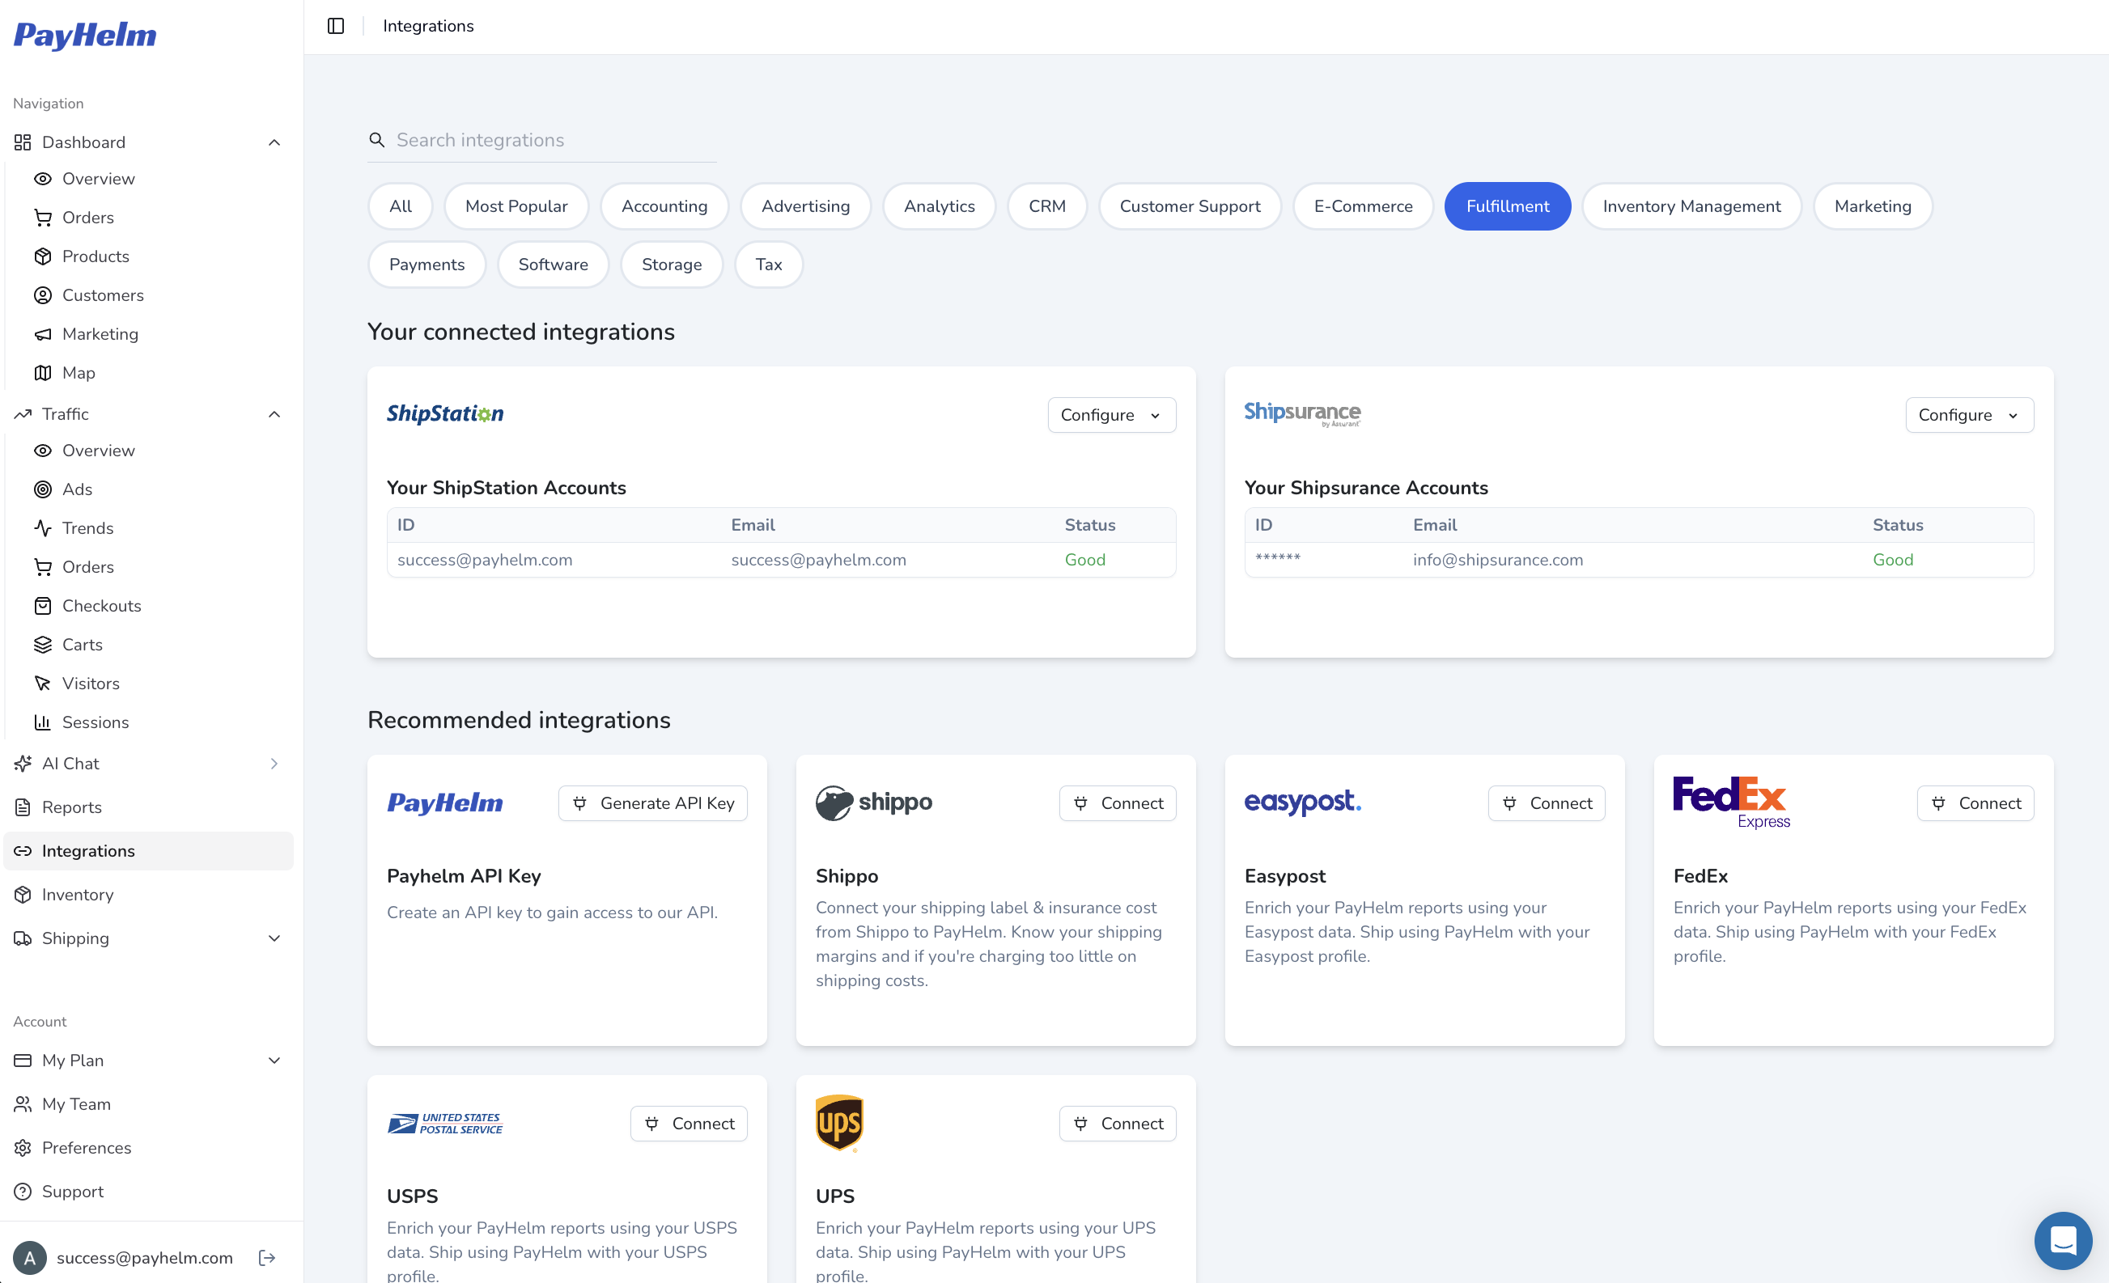Image resolution: width=2109 pixels, height=1283 pixels.
Task: Filter by CRM category
Action: pyautogui.click(x=1046, y=206)
